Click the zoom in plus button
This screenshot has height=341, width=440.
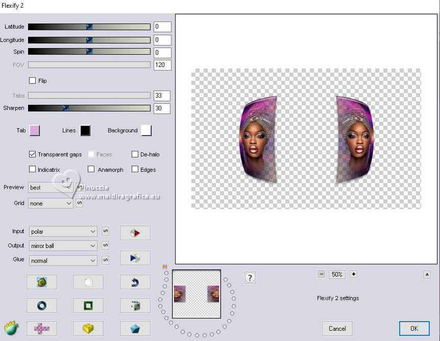pyautogui.click(x=354, y=274)
